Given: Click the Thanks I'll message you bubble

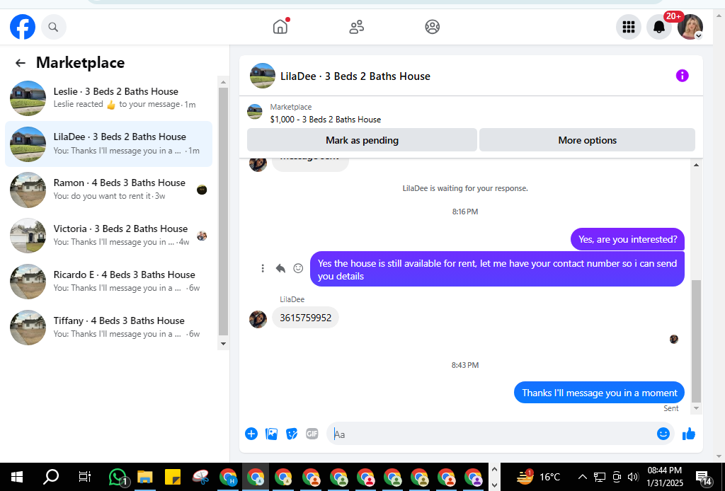Looking at the screenshot, I should (599, 393).
